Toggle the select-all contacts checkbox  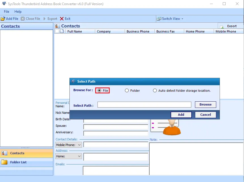point(57,31)
